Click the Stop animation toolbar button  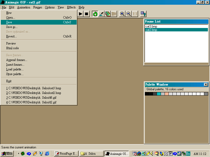click(87, 14)
